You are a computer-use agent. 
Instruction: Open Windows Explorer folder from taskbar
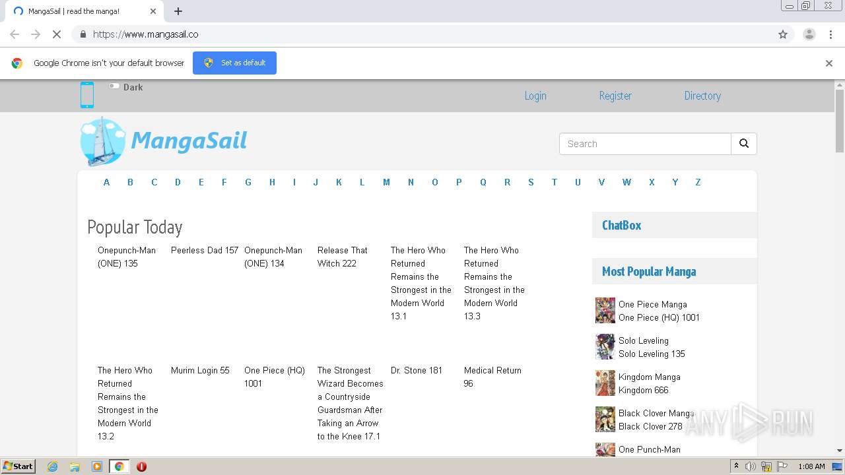click(x=75, y=466)
